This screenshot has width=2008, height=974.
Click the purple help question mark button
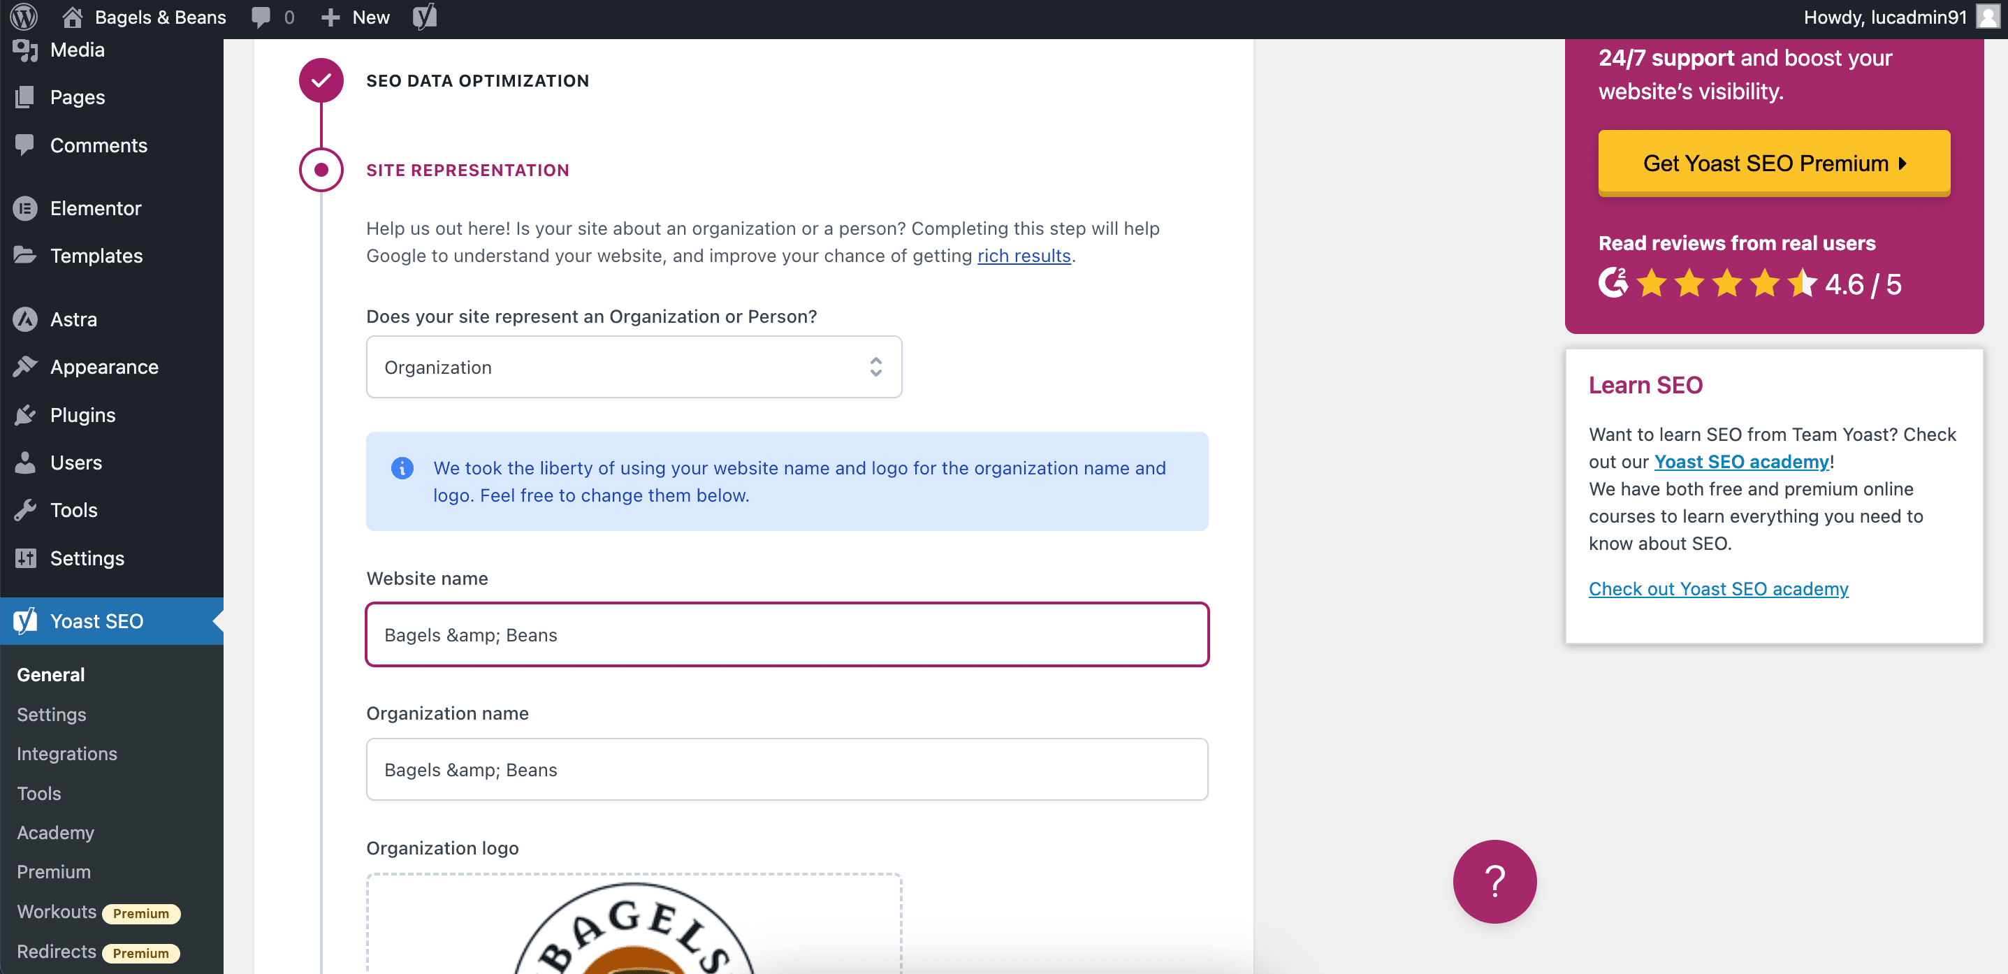point(1494,881)
